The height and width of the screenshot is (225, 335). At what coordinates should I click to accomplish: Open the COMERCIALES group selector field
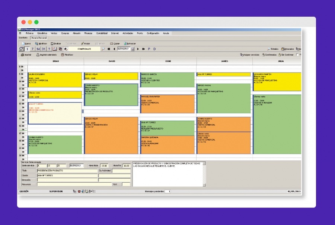click(84, 49)
